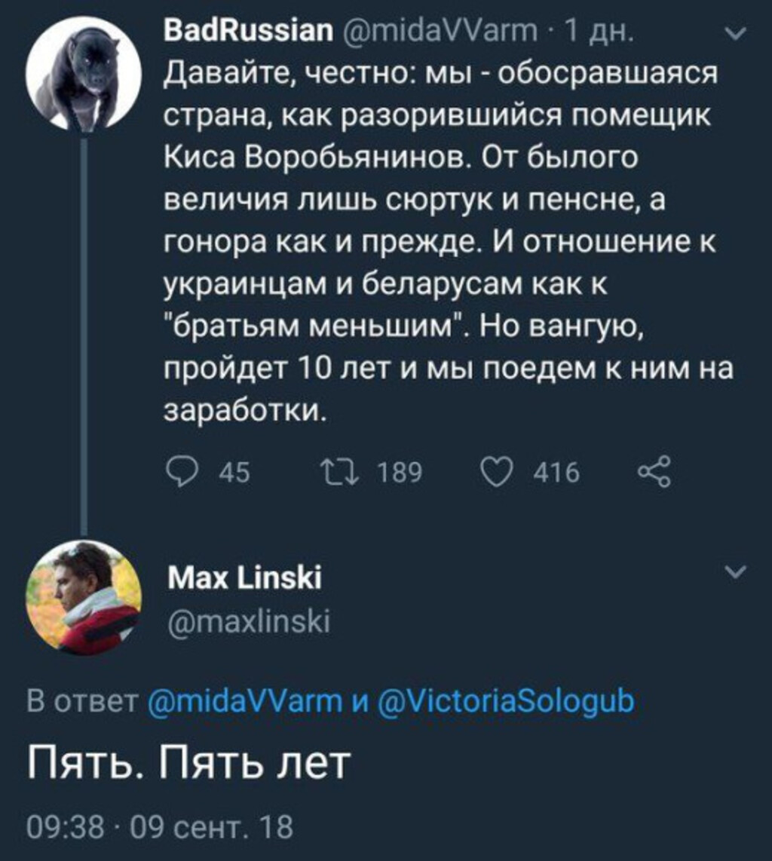Click the BadRussian display name
The image size is (772, 861).
247,32
